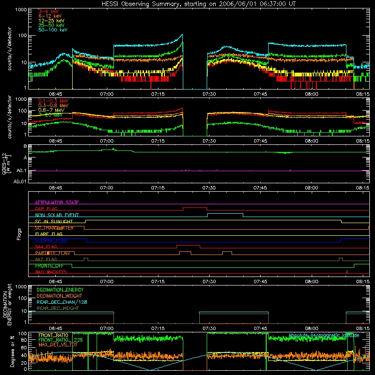
Task: Click the 7-20 MeV legend label
Action: pos(50,115)
